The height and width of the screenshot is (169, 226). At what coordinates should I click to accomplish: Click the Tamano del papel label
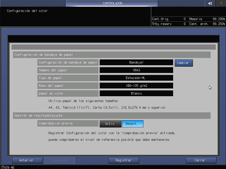tap(68, 70)
